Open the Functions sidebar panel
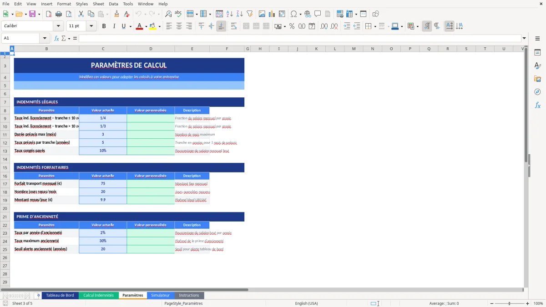This screenshot has height=307, width=546. click(x=538, y=105)
